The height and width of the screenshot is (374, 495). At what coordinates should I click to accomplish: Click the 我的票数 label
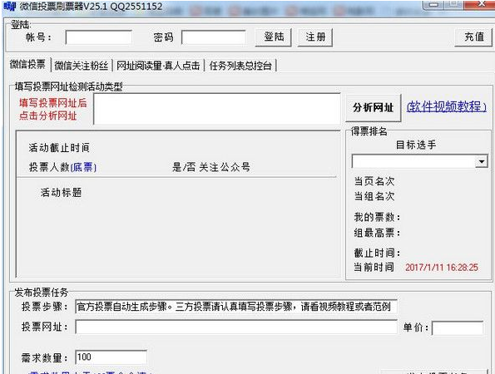[x=377, y=217]
